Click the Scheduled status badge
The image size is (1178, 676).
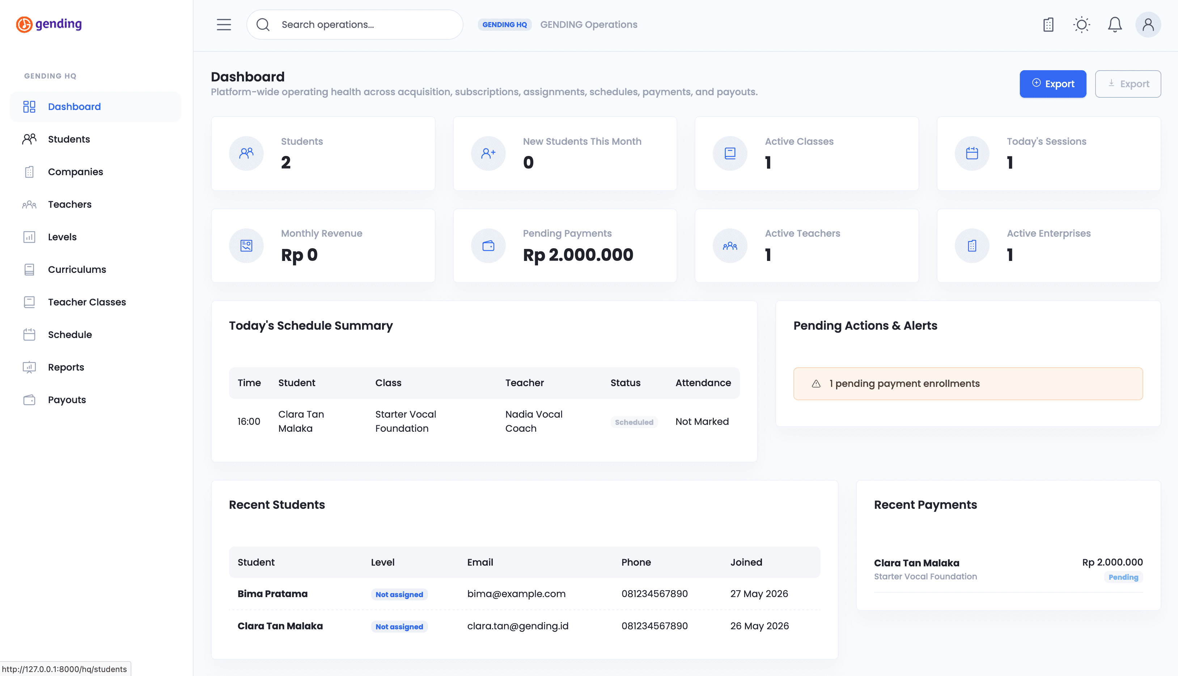(634, 422)
